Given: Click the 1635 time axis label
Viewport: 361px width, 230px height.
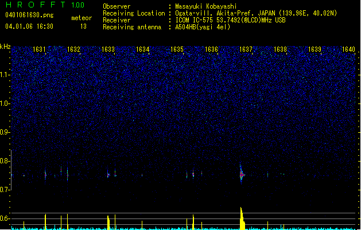Looking at the screenshot, I should (x=177, y=49).
